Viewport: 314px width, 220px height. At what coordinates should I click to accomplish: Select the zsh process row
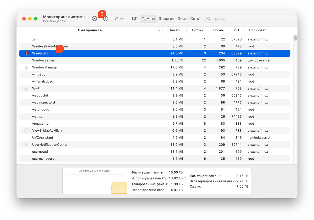tap(155, 39)
